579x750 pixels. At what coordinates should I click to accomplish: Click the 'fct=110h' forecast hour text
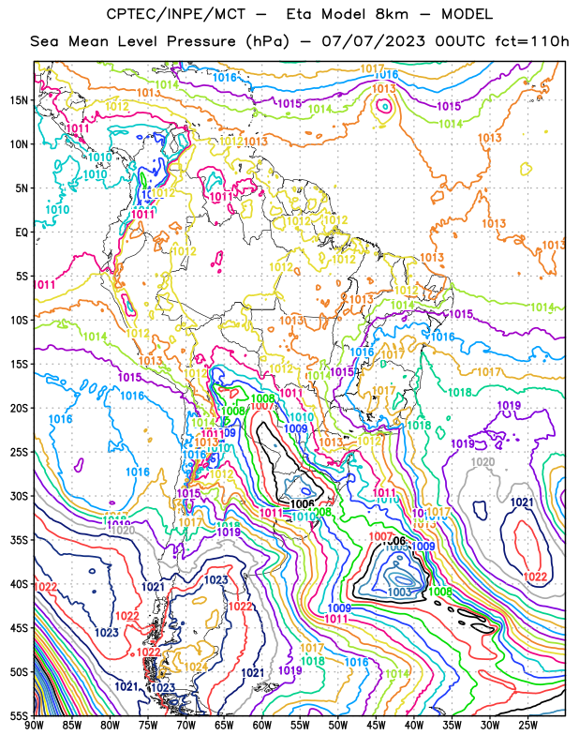(531, 41)
